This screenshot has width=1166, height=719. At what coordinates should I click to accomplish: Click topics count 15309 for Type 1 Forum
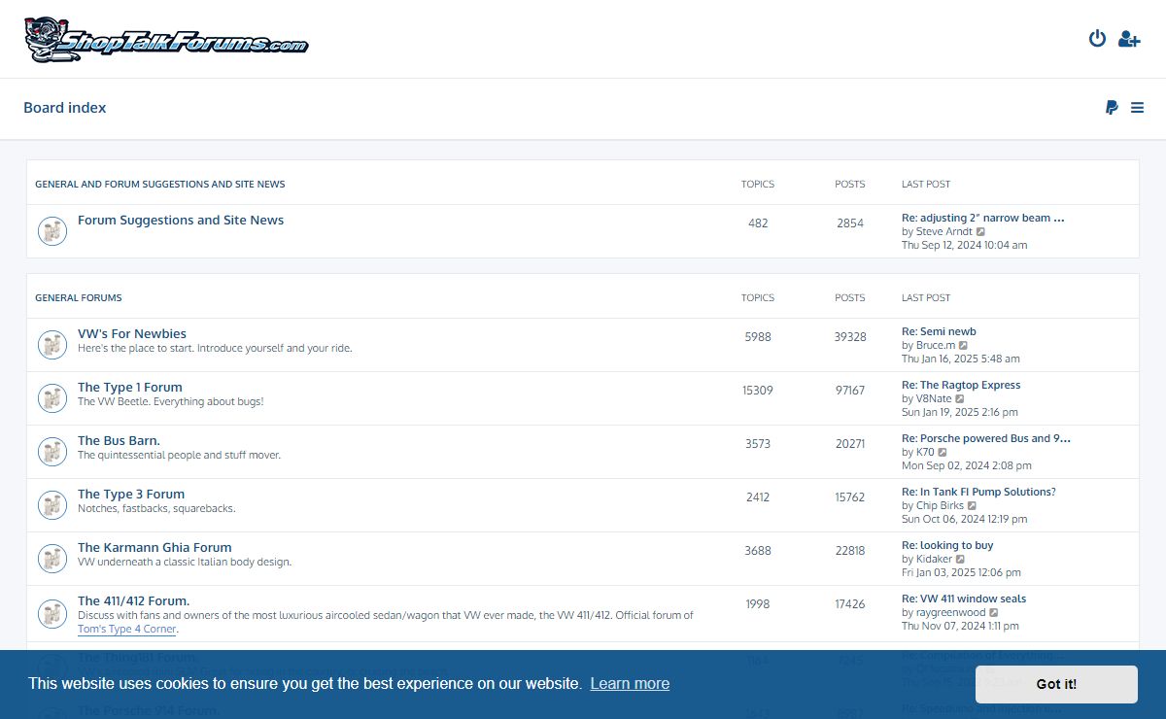pos(758,391)
